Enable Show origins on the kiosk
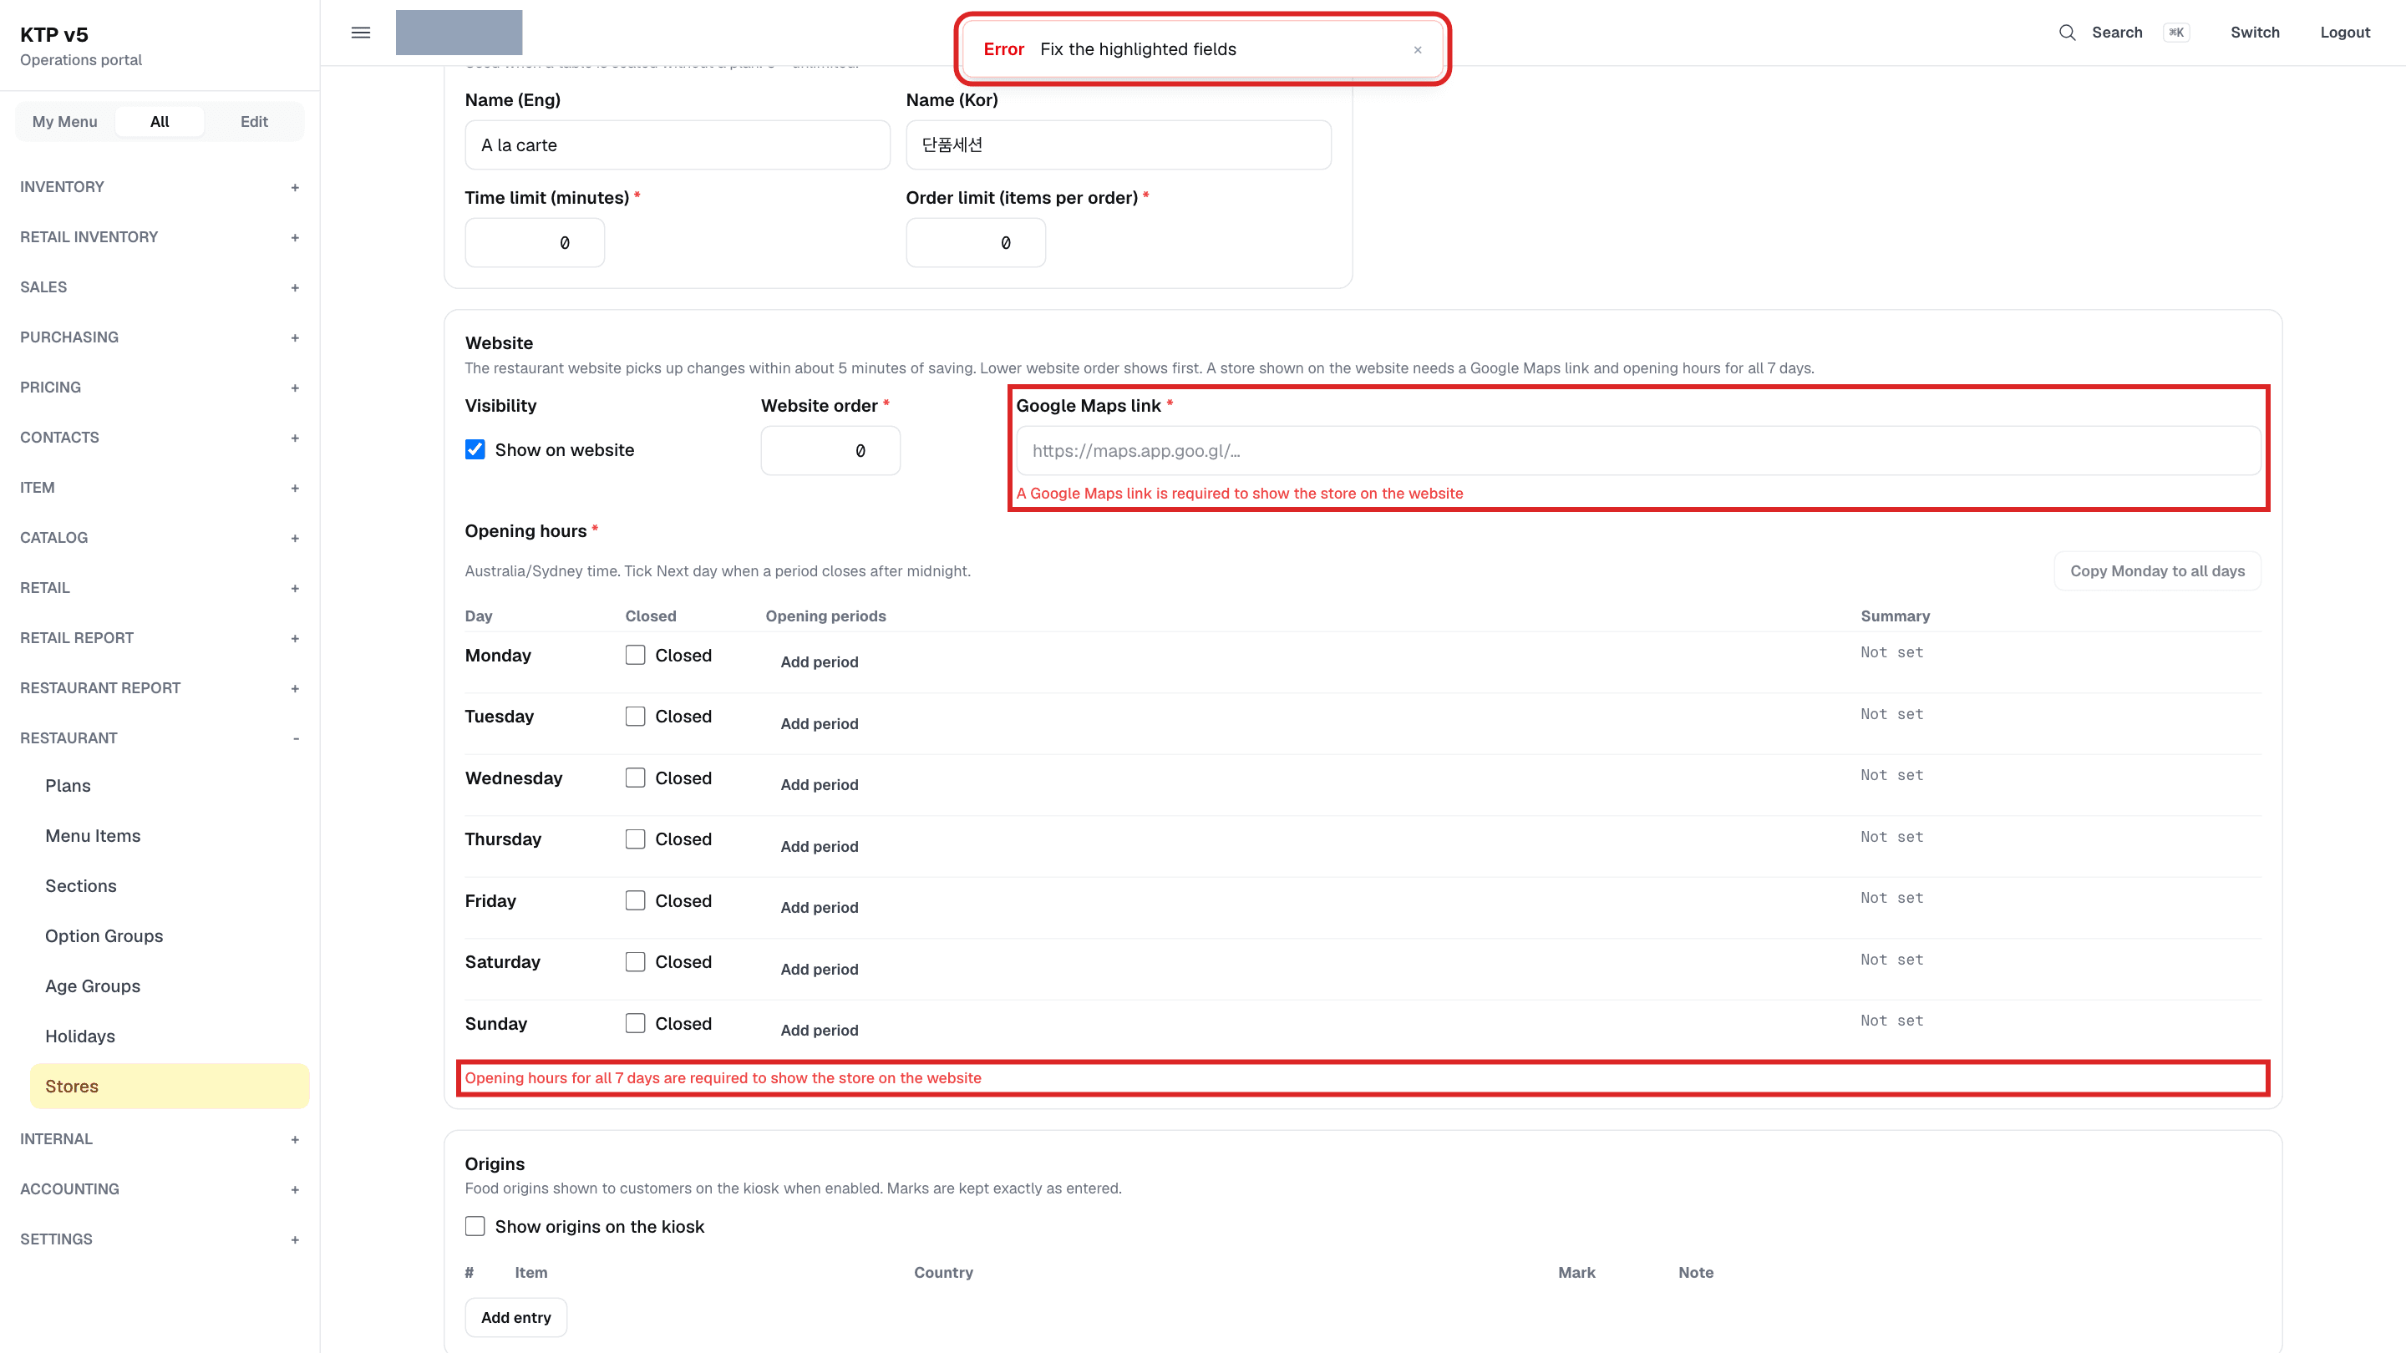The image size is (2406, 1353). [x=475, y=1226]
